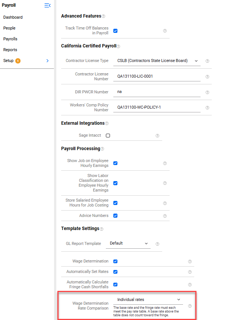
Task: Open the GL Report Template dropdown
Action: 128,243
